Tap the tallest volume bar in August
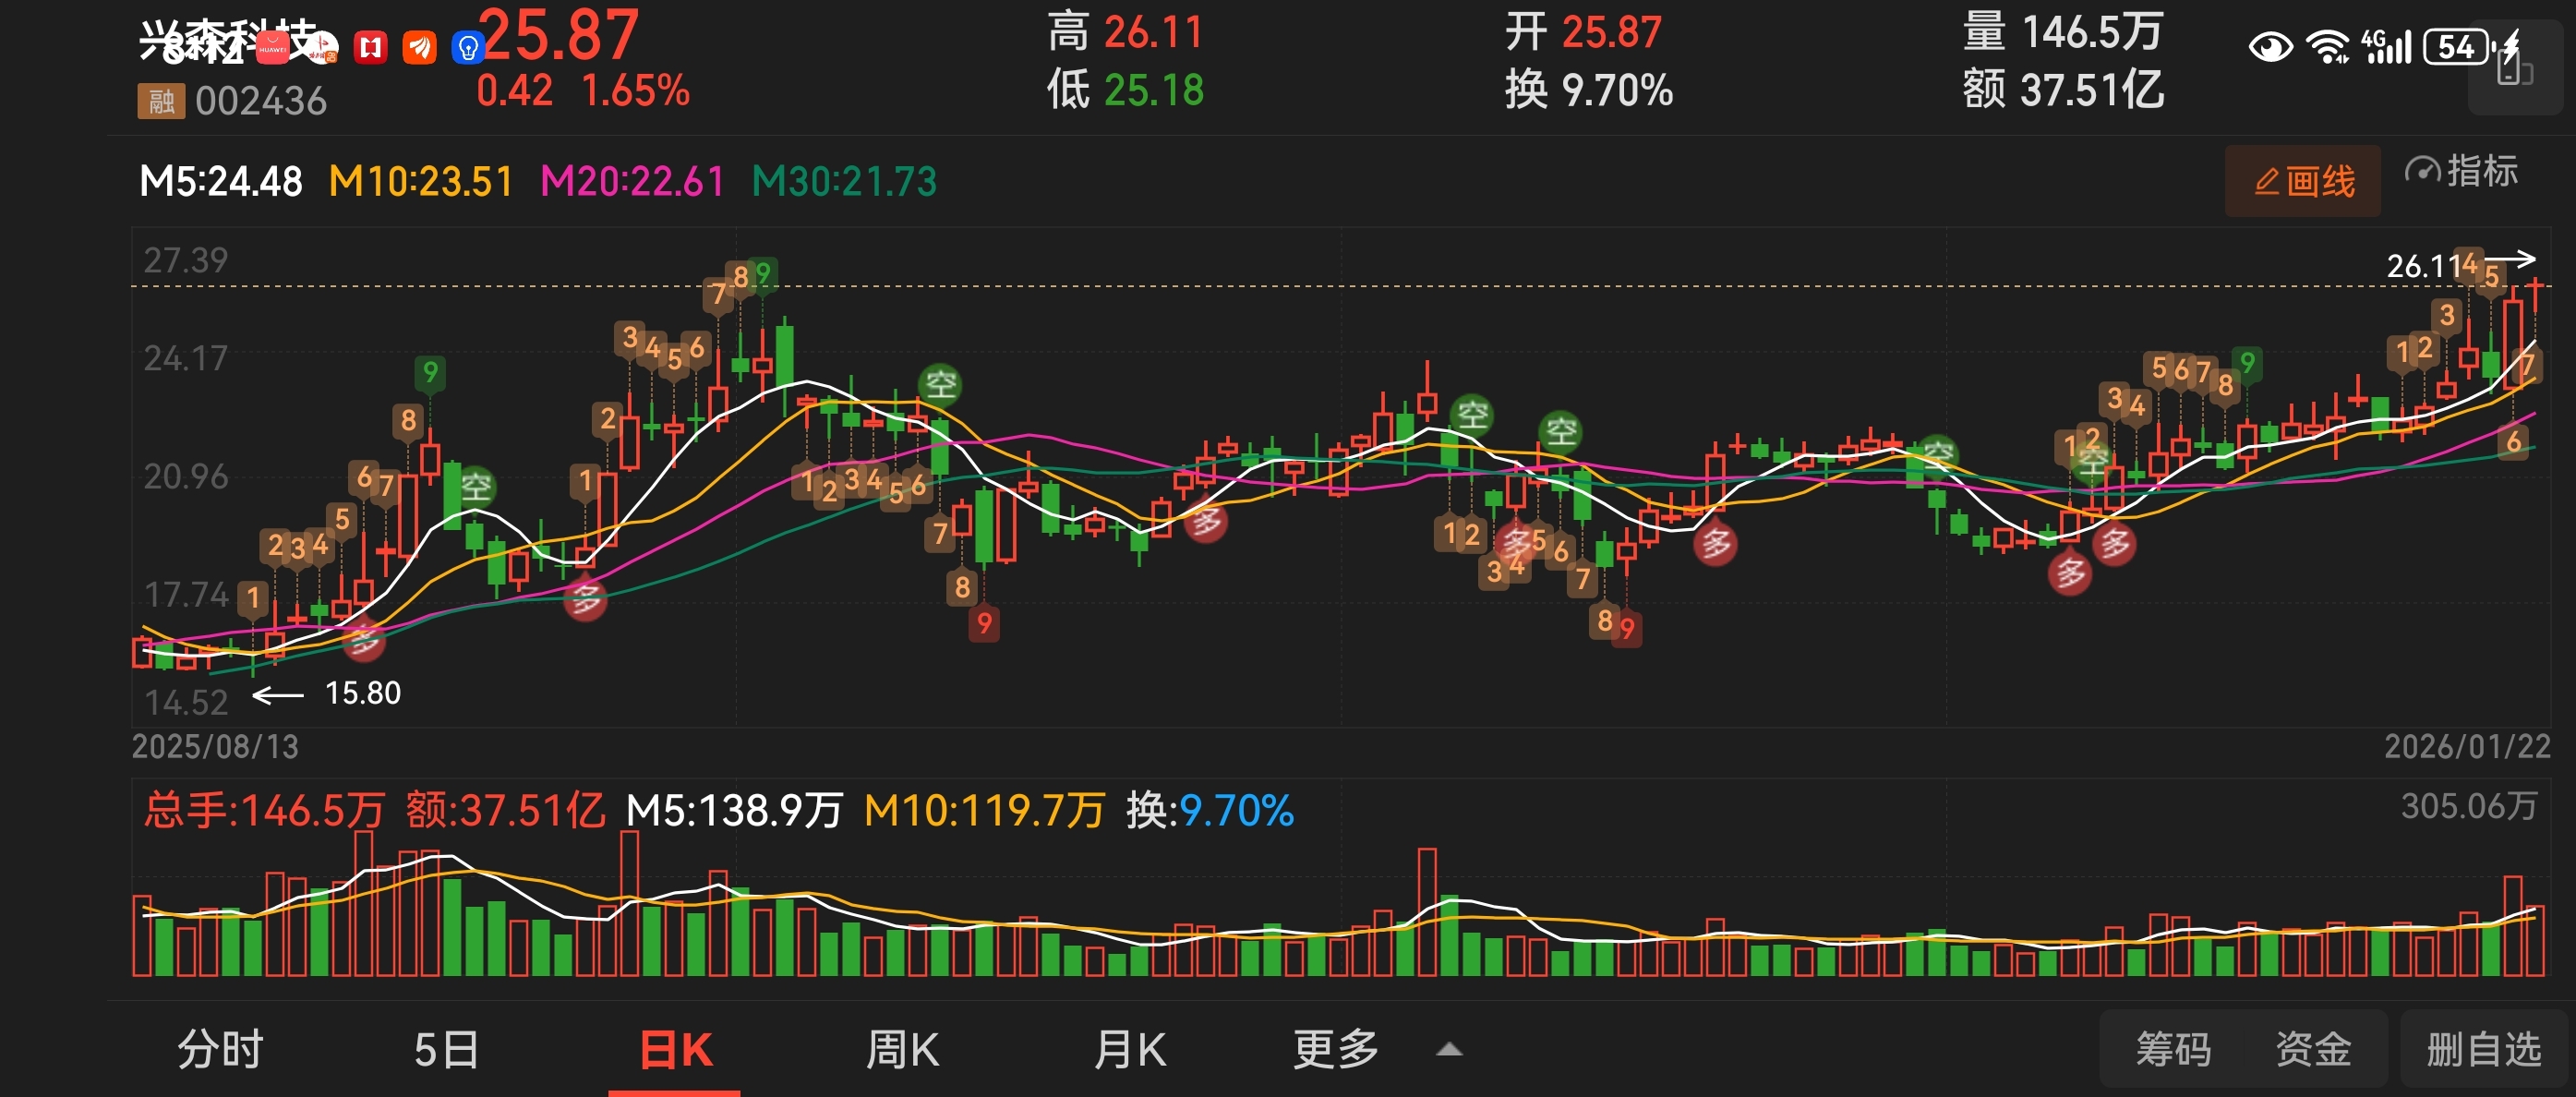This screenshot has width=2576, height=1097. (x=363, y=903)
